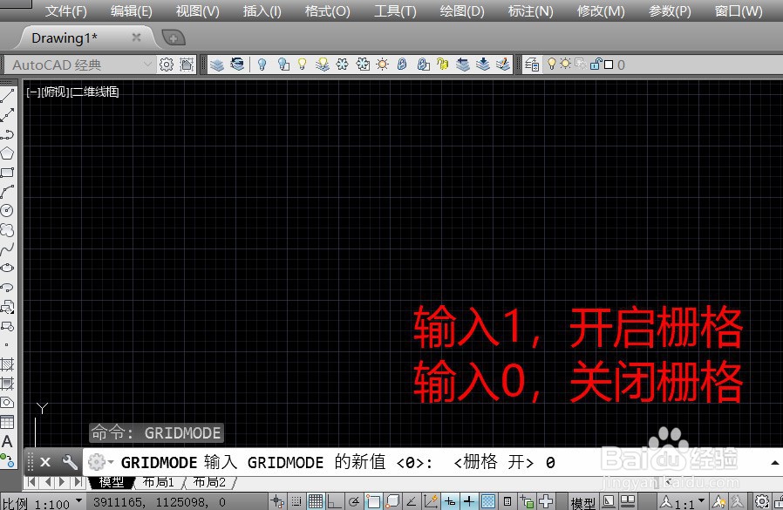
Task: Close the command line window
Action: pyautogui.click(x=45, y=462)
